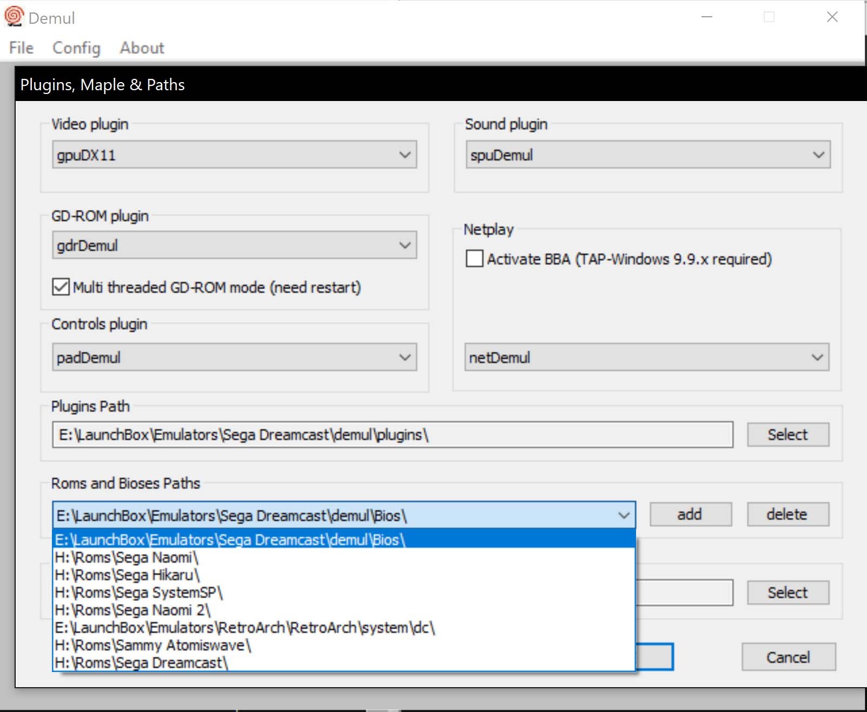
Task: Click the add path button
Action: point(691,514)
